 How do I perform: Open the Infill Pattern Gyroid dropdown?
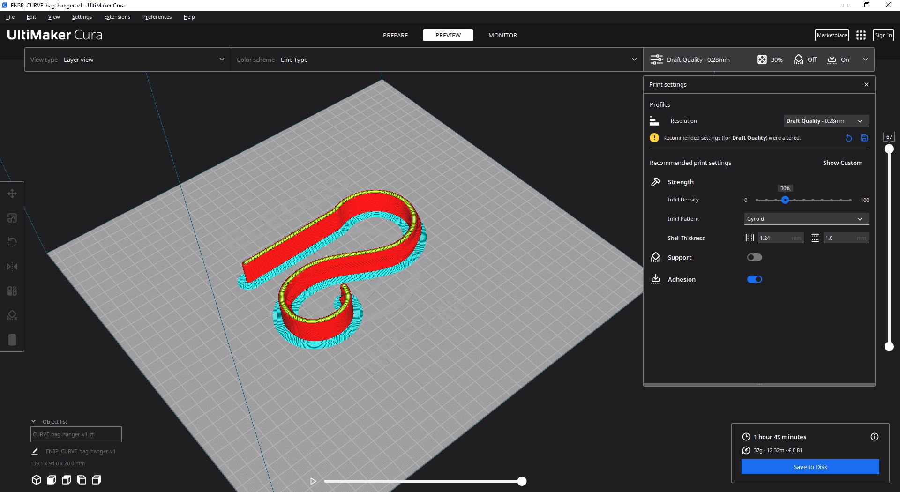[x=806, y=219]
